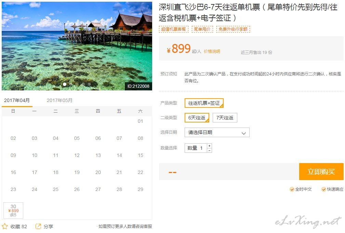Viewport: 345px width, 233px height.
Task: Click the 免费升级行李额 tag
Action: tap(233, 29)
